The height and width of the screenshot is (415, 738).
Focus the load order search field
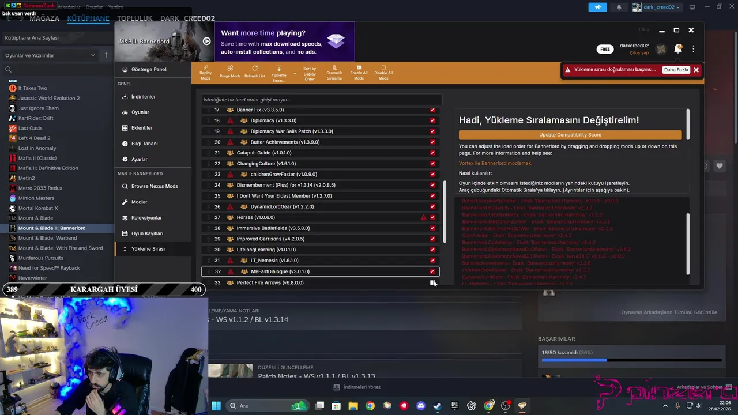[322, 100]
